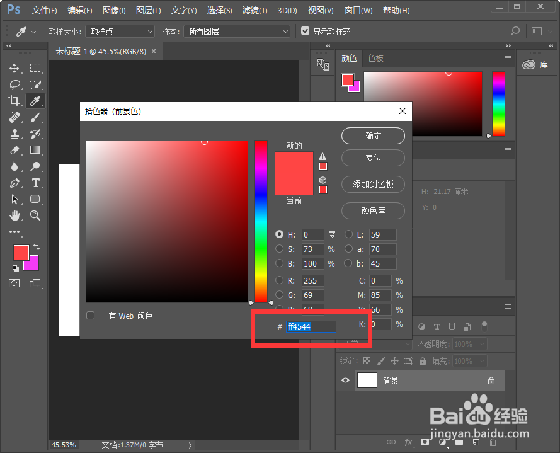
Task: Click the search icon in options bar
Action: coord(515,31)
